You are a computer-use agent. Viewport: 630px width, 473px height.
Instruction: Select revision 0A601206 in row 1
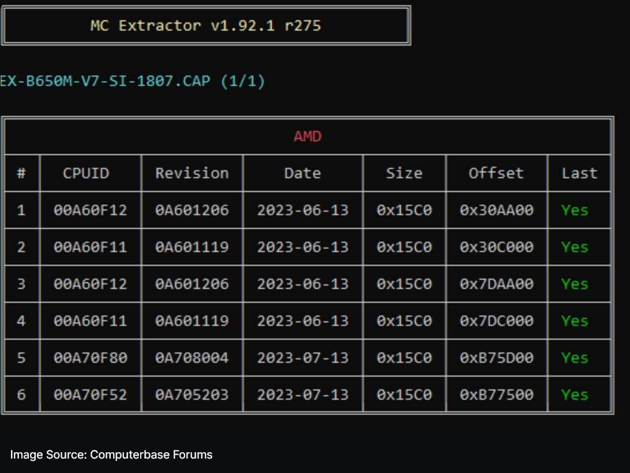click(x=192, y=210)
